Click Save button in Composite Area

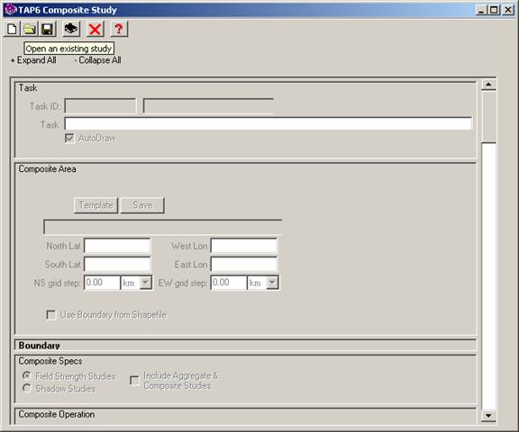pyautogui.click(x=142, y=205)
